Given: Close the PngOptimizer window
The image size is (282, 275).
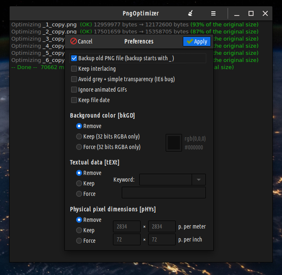Looking at the screenshot, I should 265,13.
